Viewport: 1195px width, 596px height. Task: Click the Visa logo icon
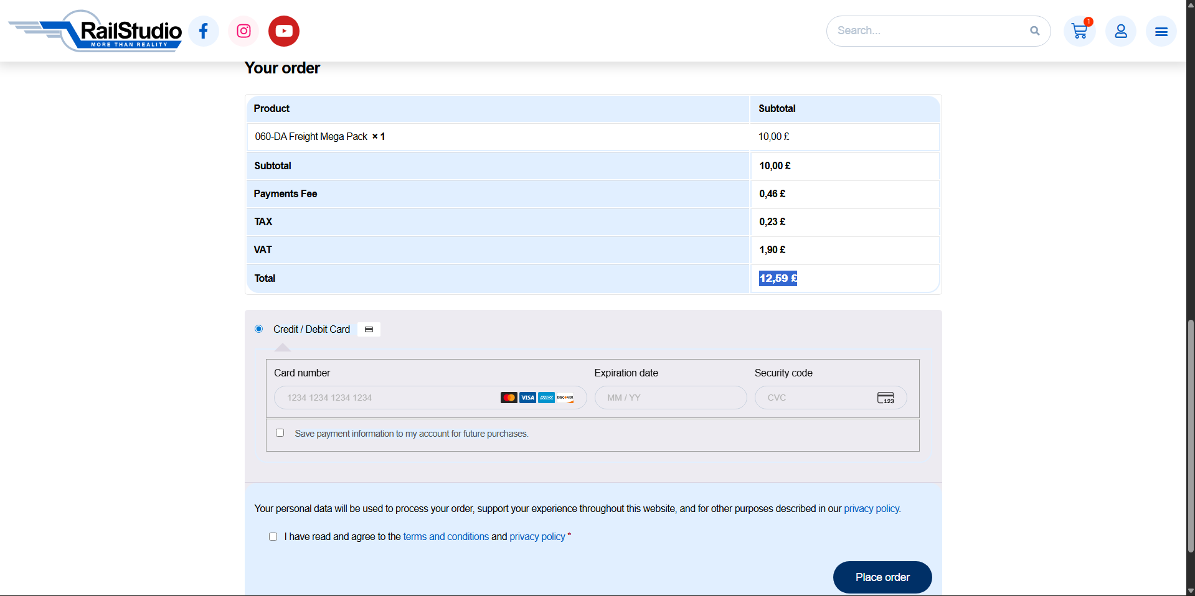(527, 398)
